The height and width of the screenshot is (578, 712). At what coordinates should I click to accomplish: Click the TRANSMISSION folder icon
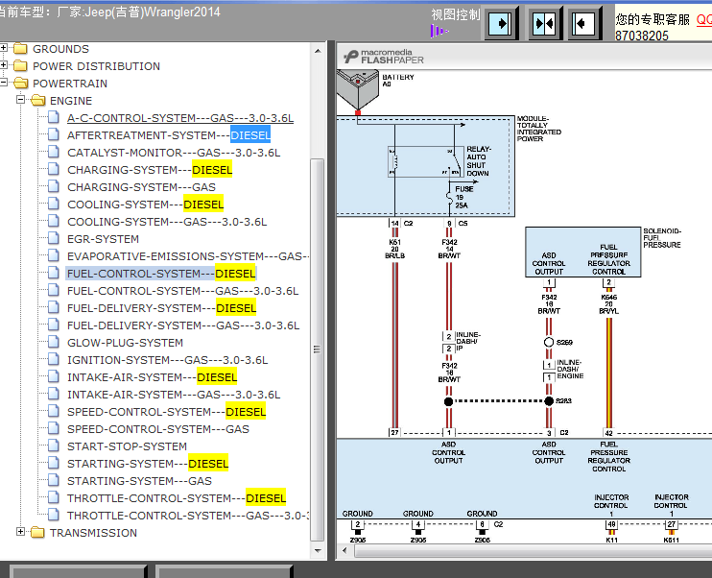pyautogui.click(x=37, y=532)
